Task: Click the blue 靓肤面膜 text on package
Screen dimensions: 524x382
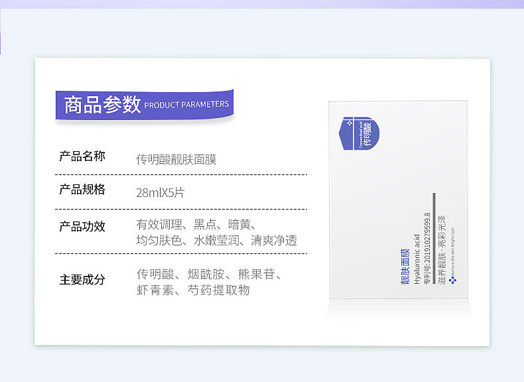Action: (x=405, y=267)
